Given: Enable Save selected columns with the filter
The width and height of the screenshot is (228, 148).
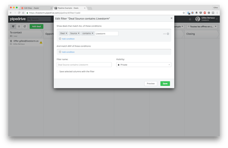Looking at the screenshot, I should click(x=58, y=71).
